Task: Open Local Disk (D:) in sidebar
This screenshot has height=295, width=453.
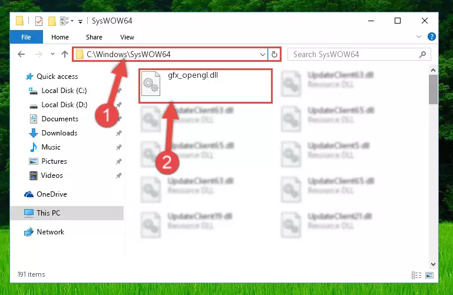Action: pyautogui.click(x=64, y=105)
